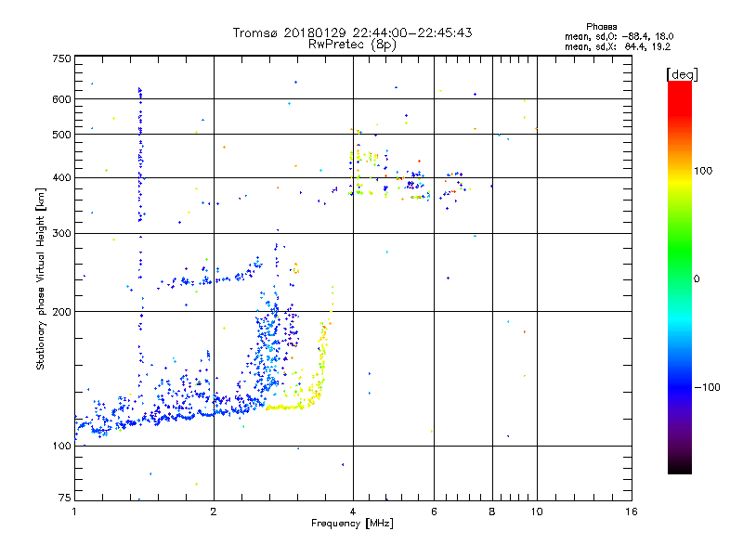Click the "mean, sd,X: 84.4, 19.2" line
The height and width of the screenshot is (557, 743).
618,46
